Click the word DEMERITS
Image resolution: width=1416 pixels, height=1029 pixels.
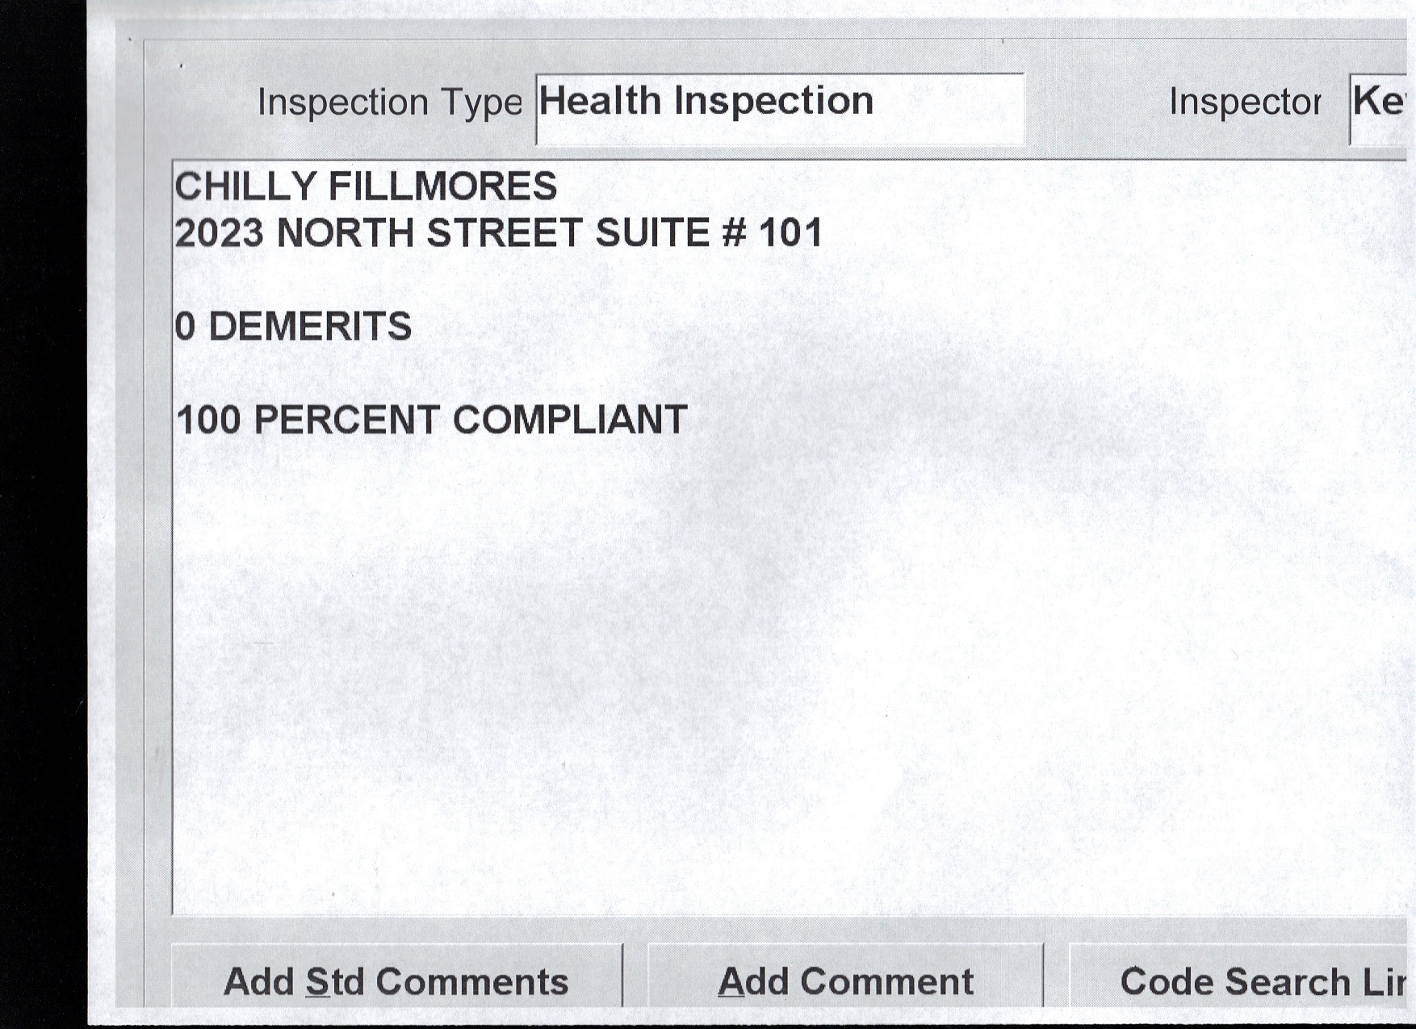[x=310, y=327]
